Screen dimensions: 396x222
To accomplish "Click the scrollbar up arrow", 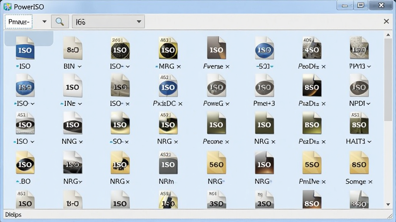I will [x=388, y=35].
